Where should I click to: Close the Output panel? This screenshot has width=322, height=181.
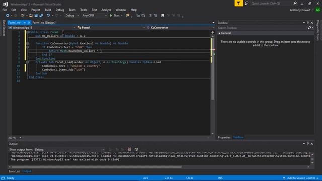click(312, 144)
